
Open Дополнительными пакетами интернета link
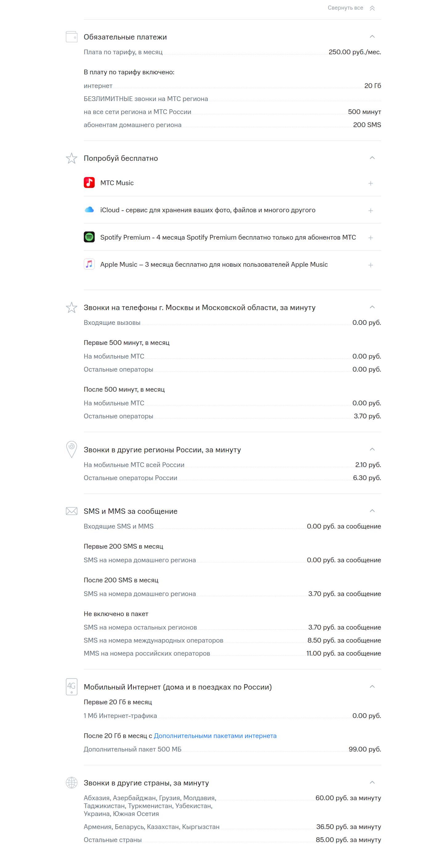tap(215, 736)
